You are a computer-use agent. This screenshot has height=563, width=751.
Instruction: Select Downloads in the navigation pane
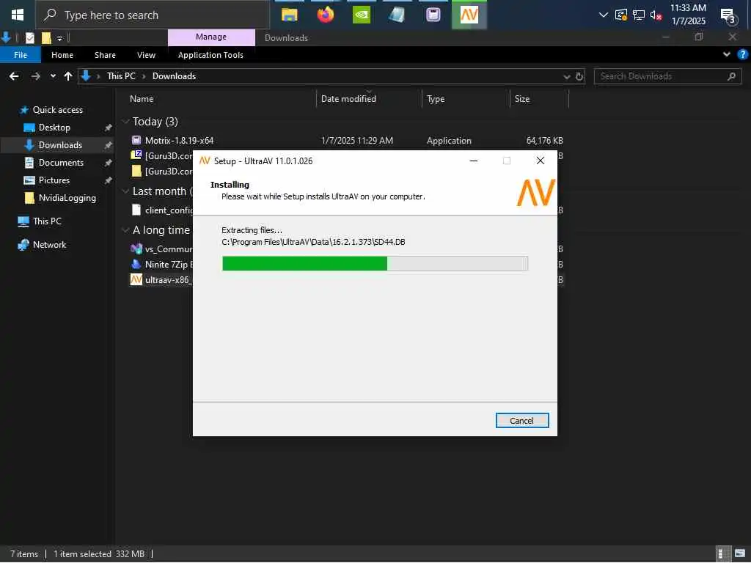point(60,145)
